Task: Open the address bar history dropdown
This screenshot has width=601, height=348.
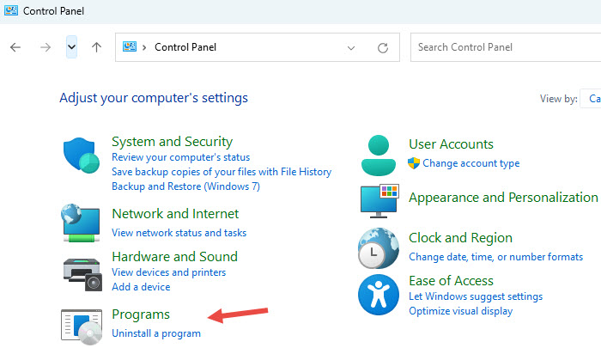Action: [x=351, y=47]
